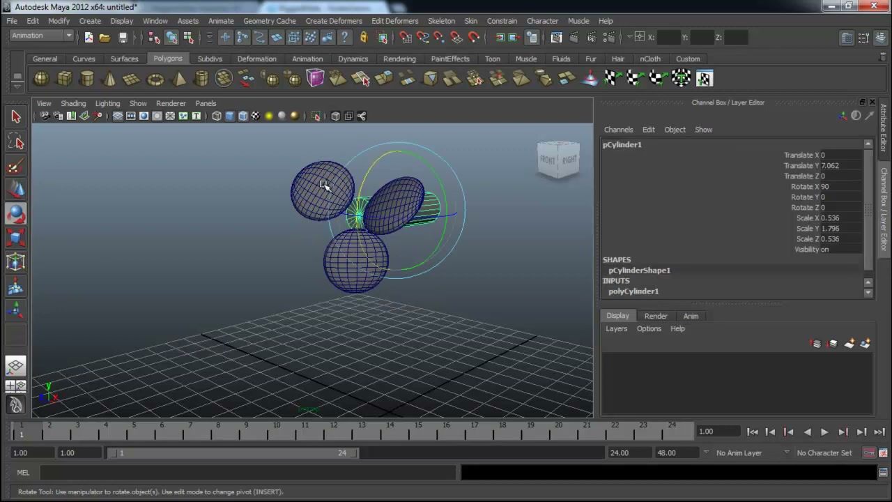Switch to the Render layer tab
This screenshot has height=502, width=892.
(656, 317)
